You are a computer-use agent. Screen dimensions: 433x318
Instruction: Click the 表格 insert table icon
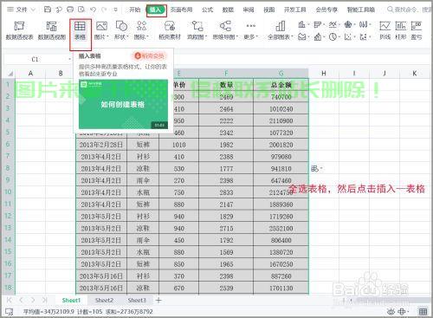pyautogui.click(x=80, y=30)
